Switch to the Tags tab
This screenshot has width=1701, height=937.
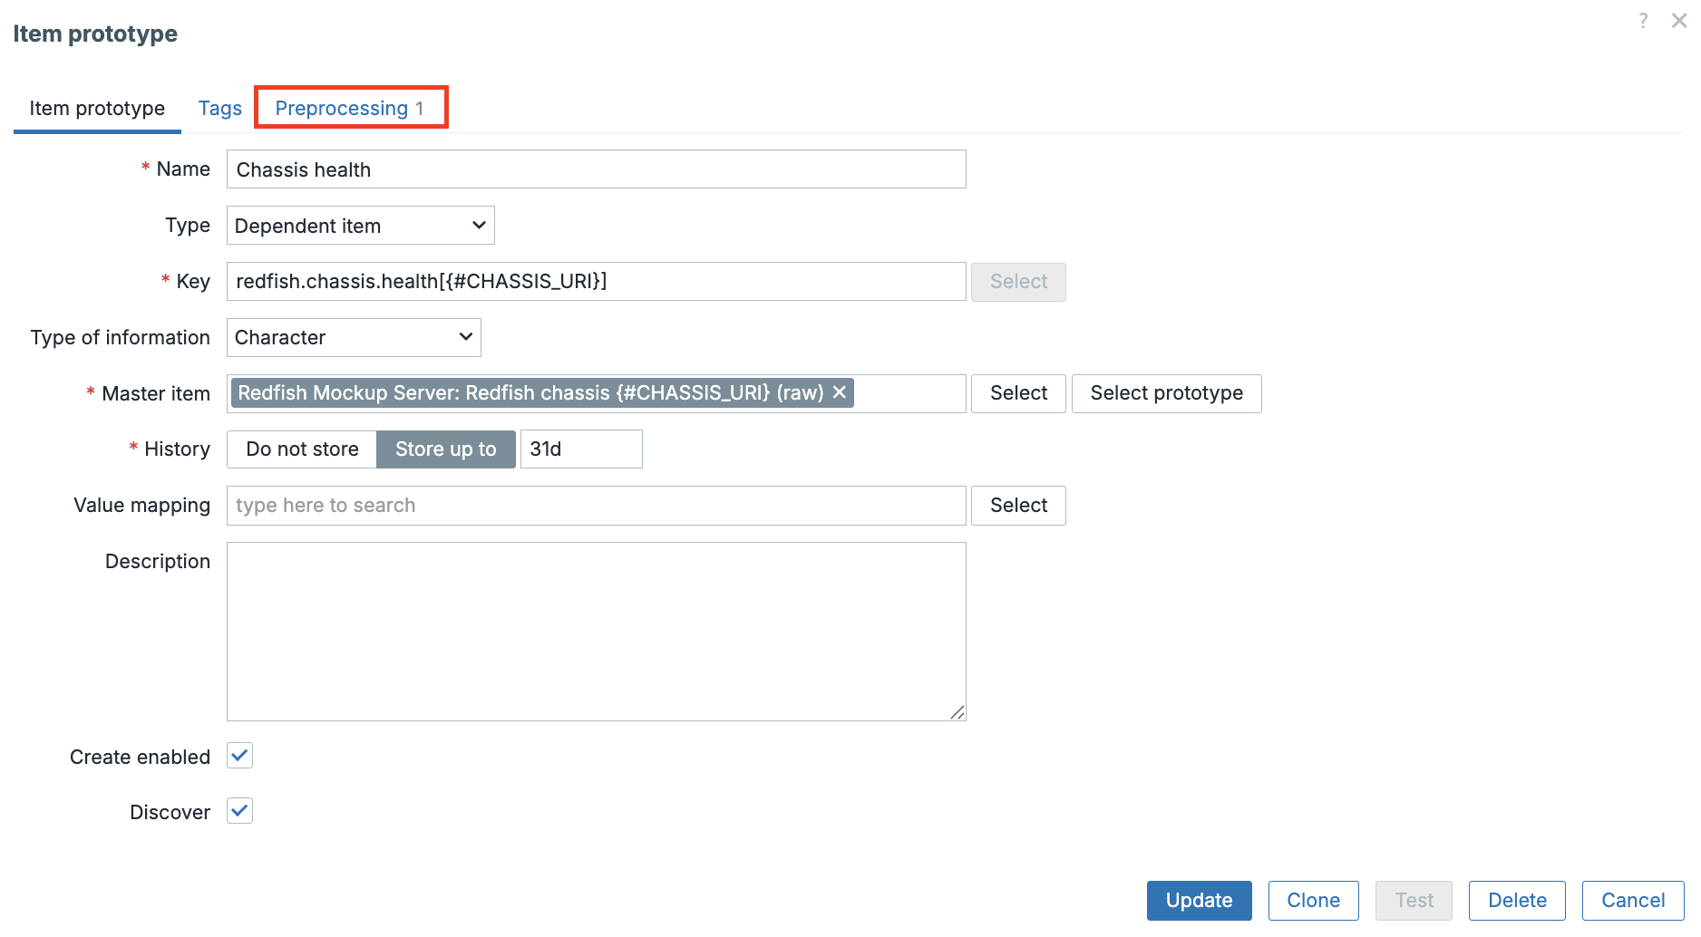[x=219, y=107]
